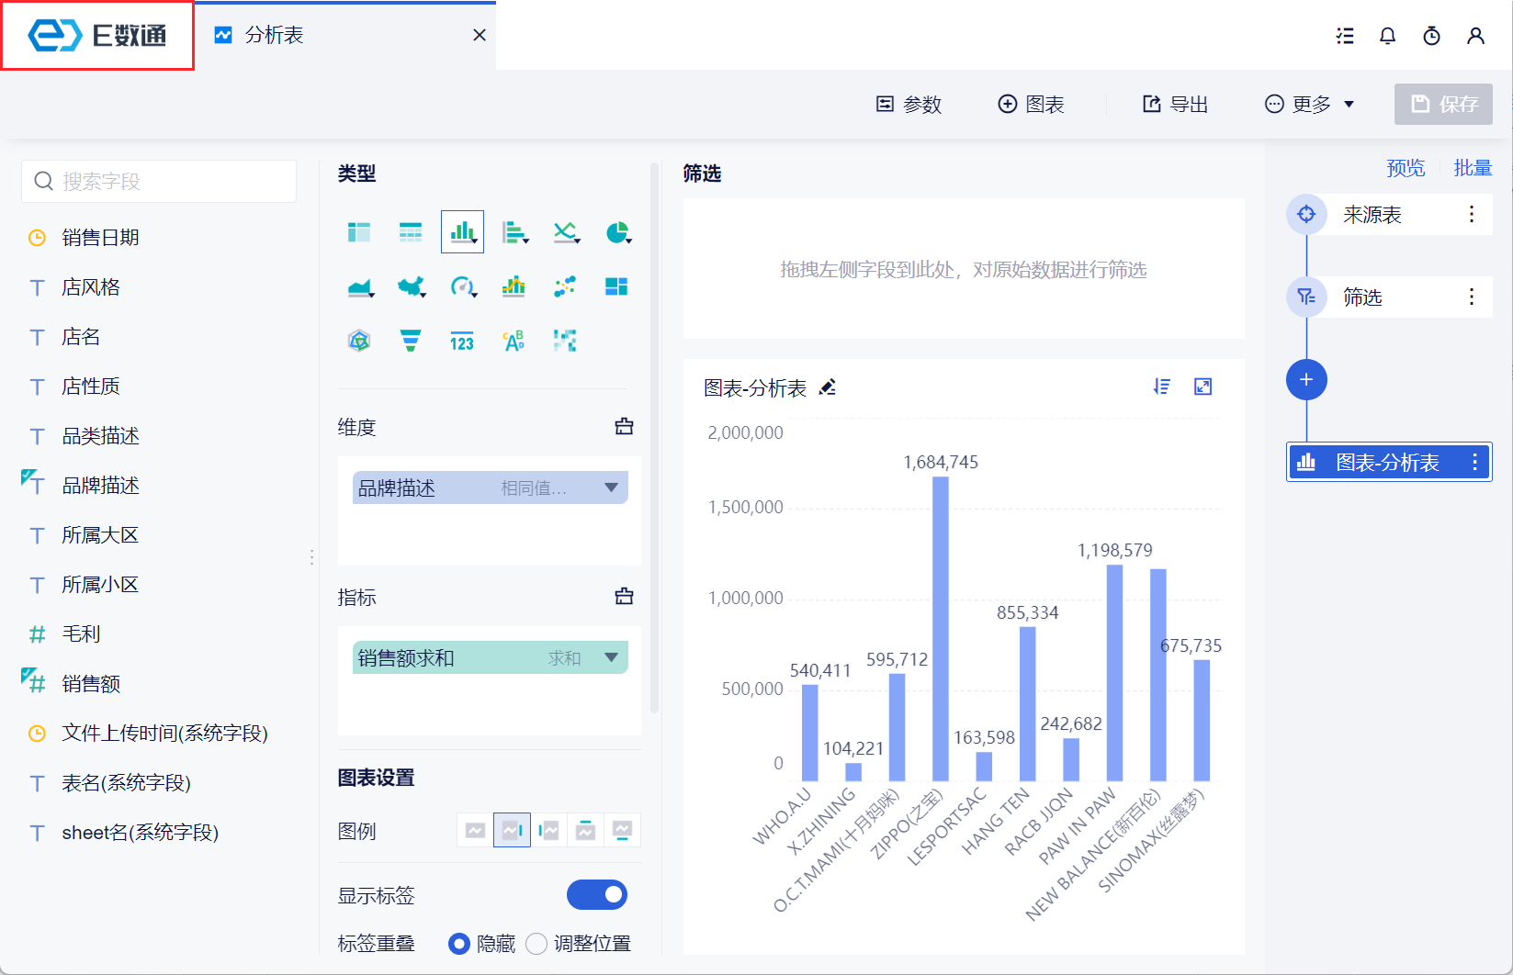Choose the vertical bar chart type
1513x975 pixels.
(462, 232)
